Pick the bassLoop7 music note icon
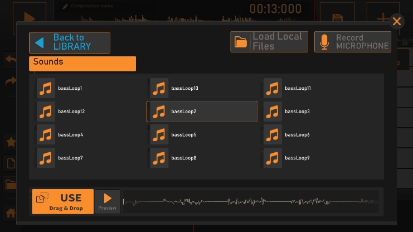This screenshot has width=413, height=232. [46, 158]
